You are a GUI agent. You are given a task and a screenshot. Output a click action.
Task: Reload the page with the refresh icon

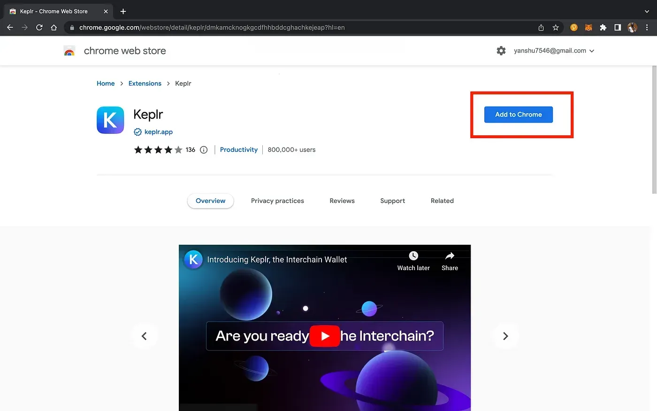[x=39, y=27]
